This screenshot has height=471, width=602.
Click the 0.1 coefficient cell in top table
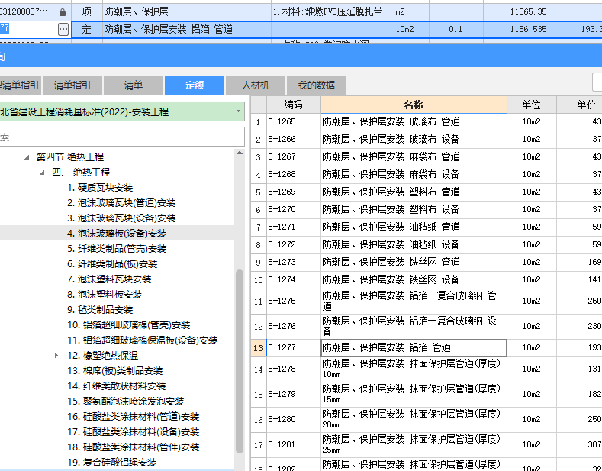(456, 29)
